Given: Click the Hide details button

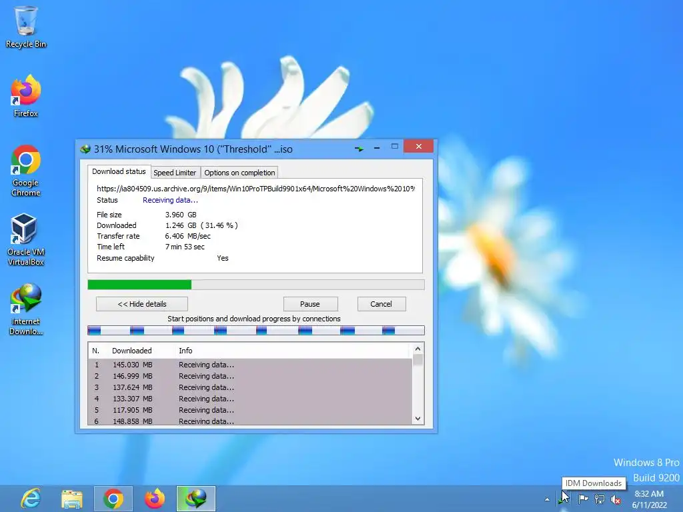Looking at the screenshot, I should tap(142, 304).
